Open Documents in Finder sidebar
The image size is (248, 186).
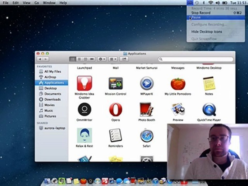(x=51, y=94)
